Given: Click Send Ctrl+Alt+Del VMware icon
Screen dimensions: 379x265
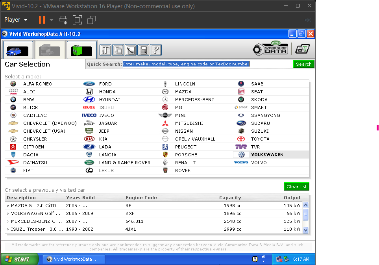Looking at the screenshot, I should [x=63, y=20].
